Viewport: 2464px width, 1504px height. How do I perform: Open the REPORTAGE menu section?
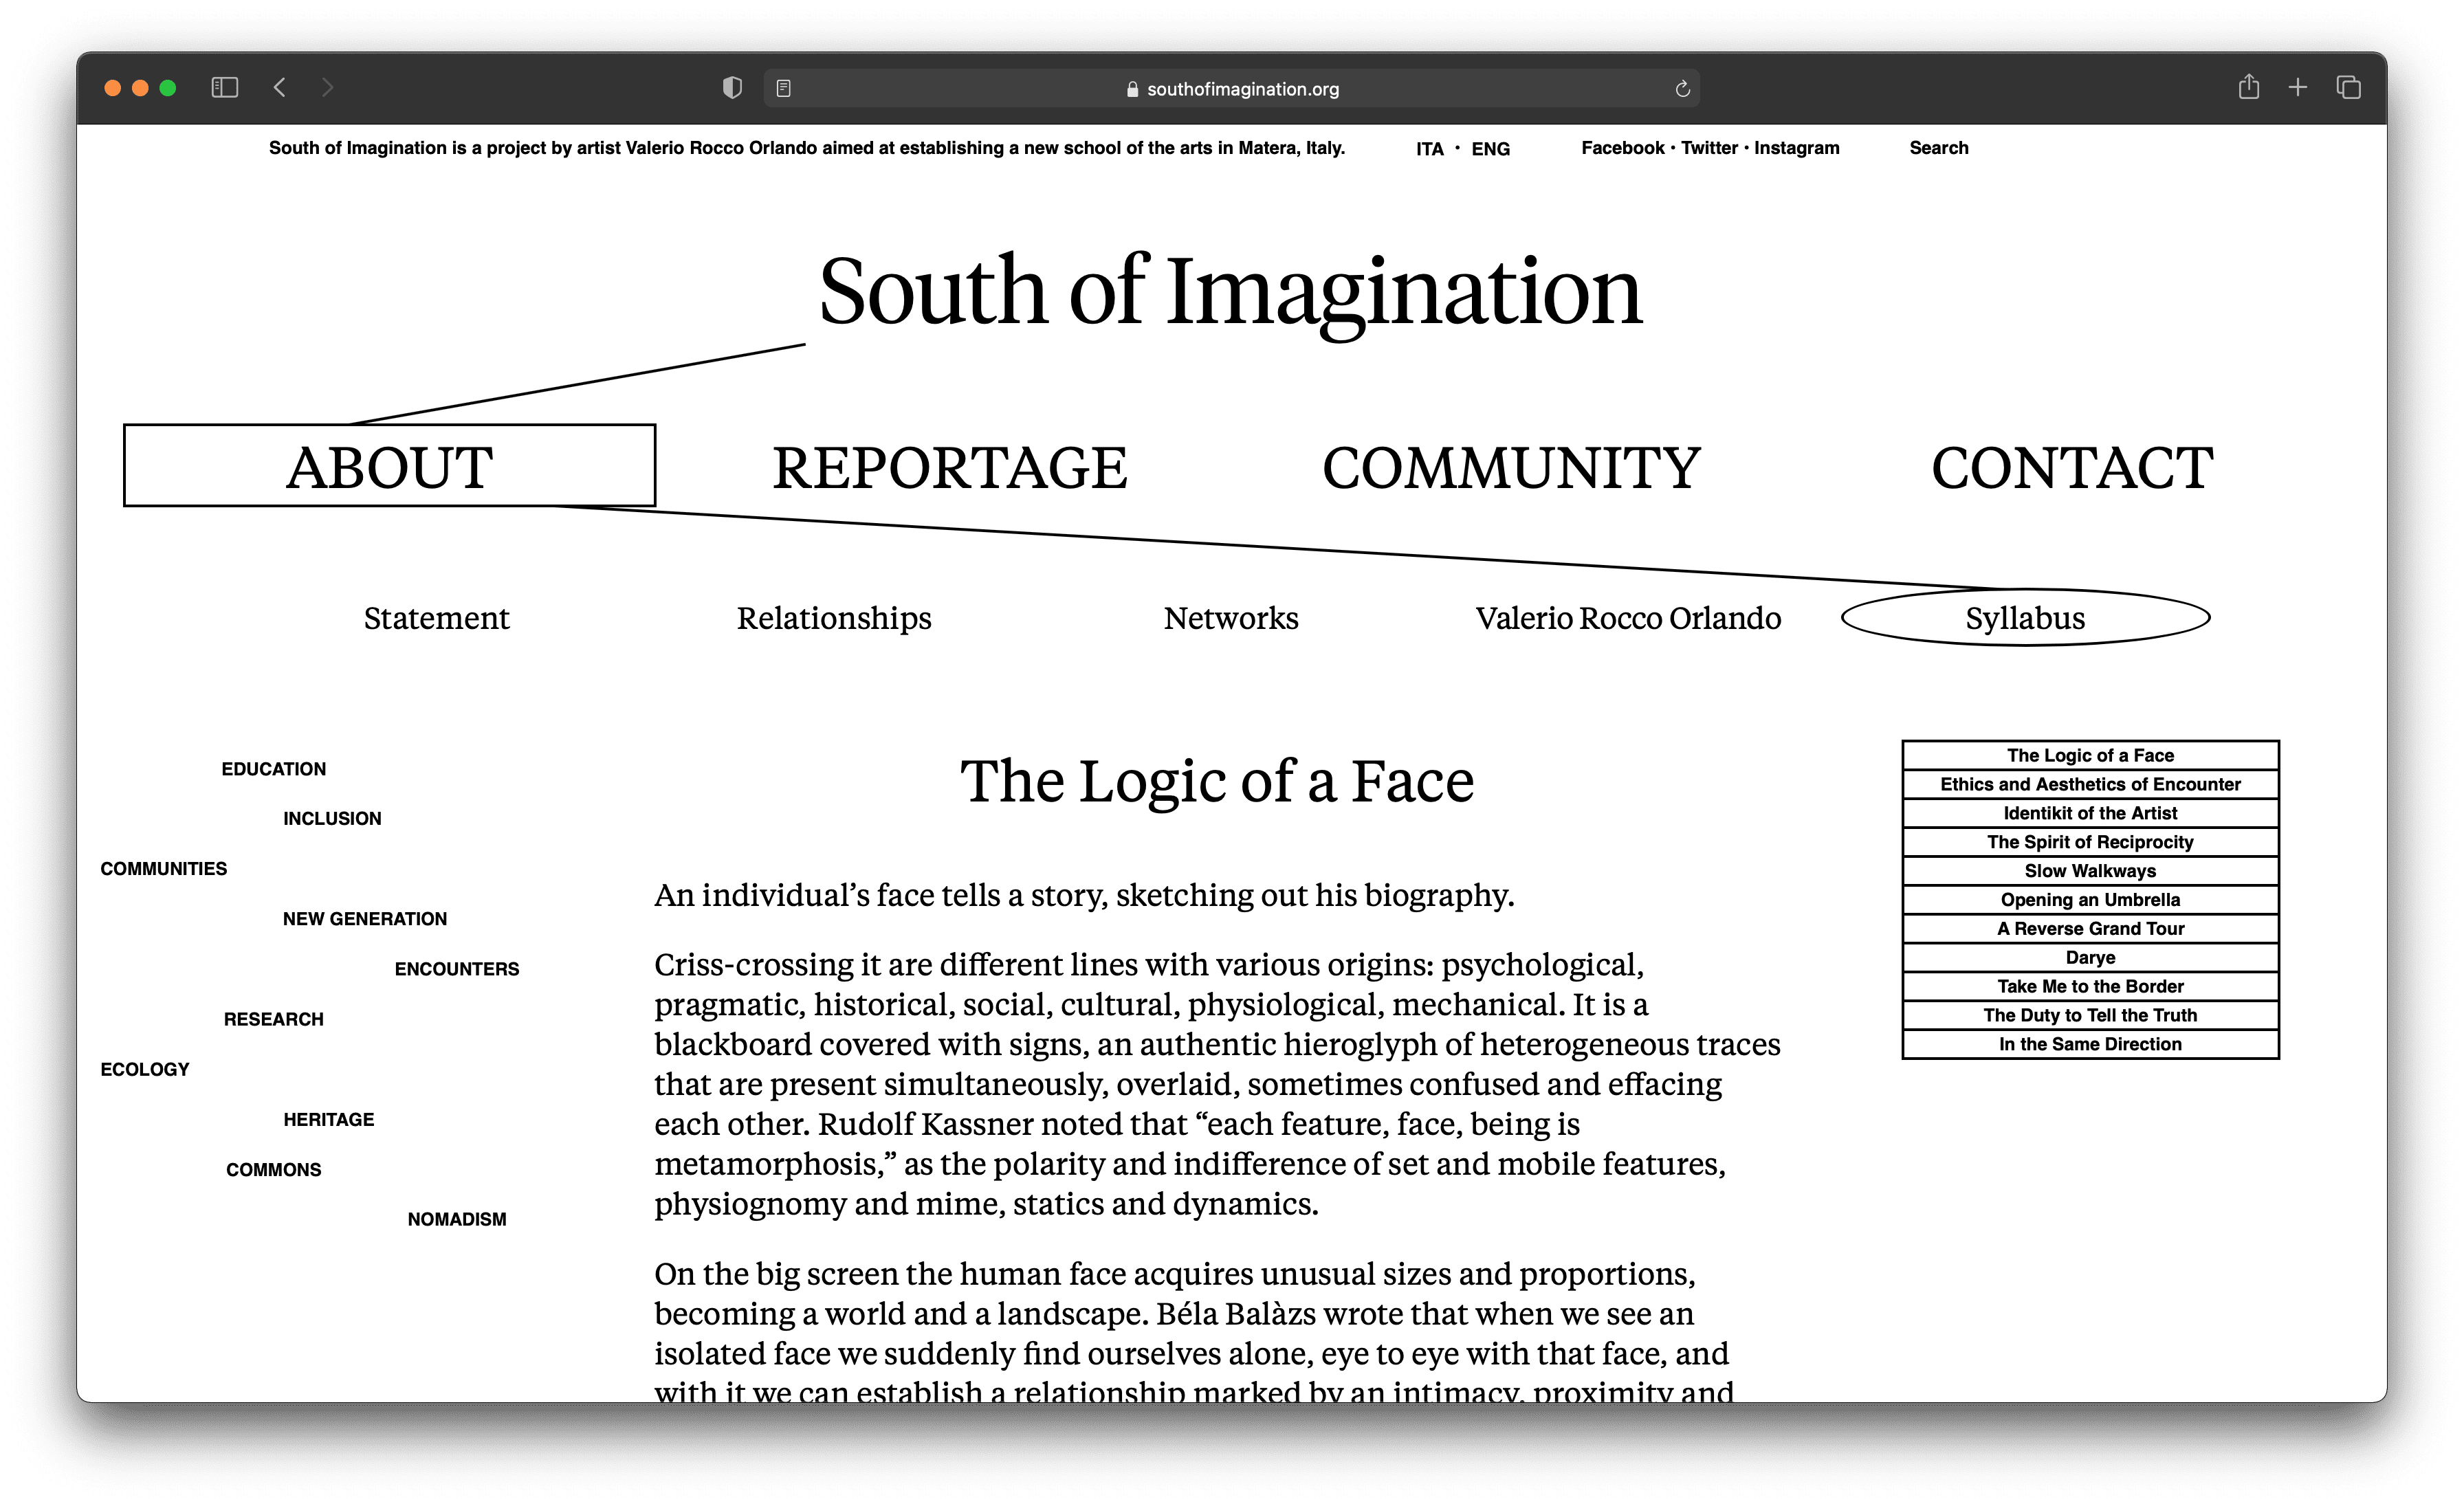(x=949, y=467)
